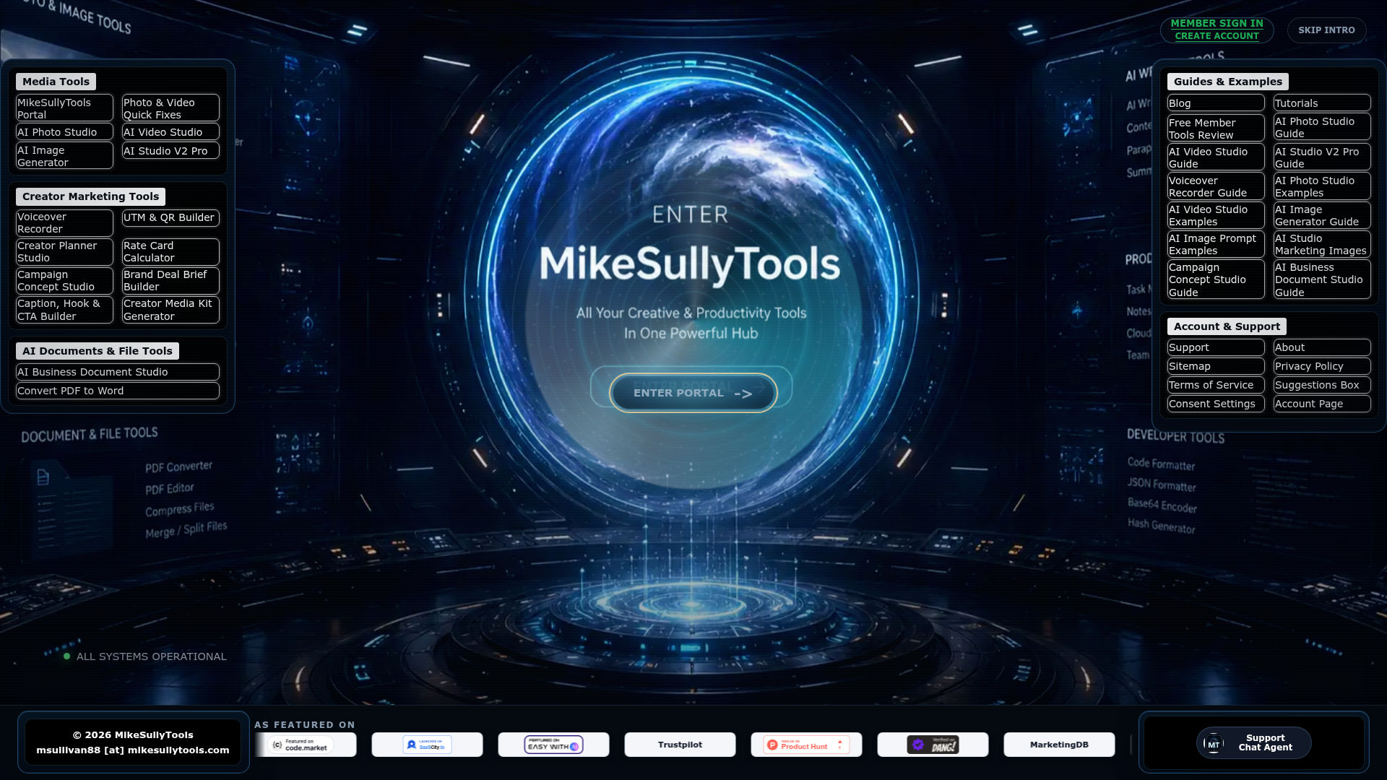Open the About page
This screenshot has width=1387, height=780.
pos(1322,347)
